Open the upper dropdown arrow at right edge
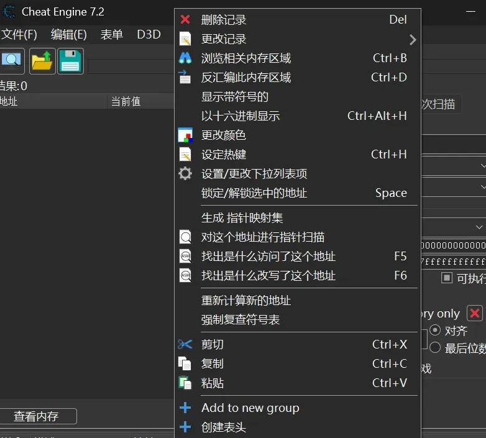The image size is (486, 438). coord(483,166)
